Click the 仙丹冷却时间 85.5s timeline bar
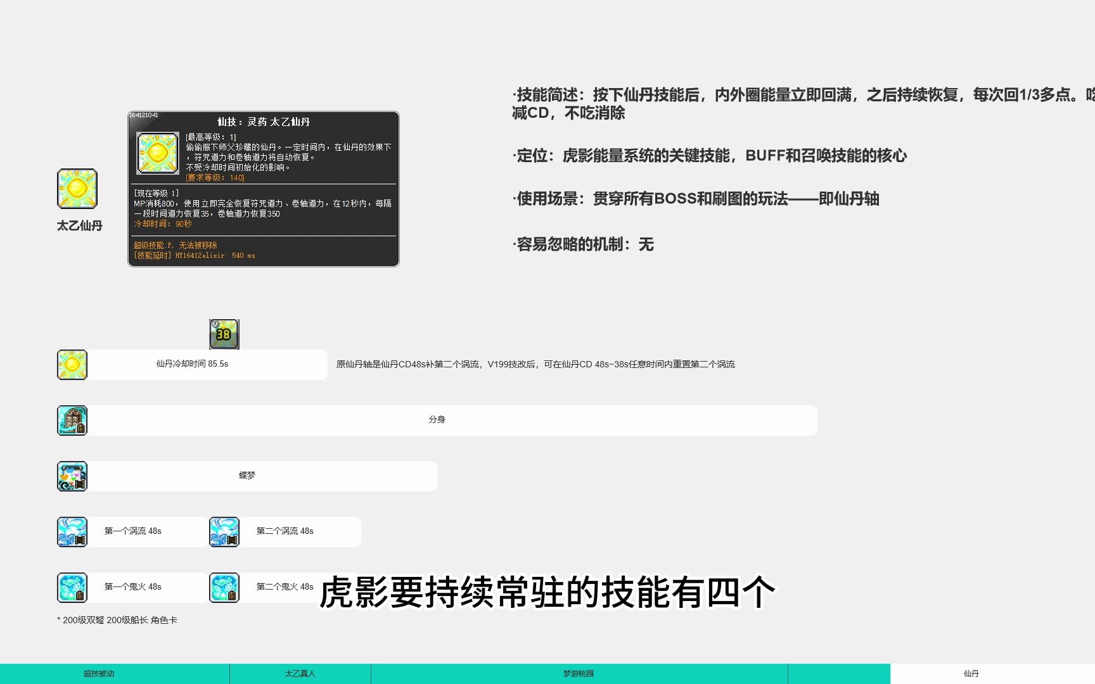 coord(207,365)
